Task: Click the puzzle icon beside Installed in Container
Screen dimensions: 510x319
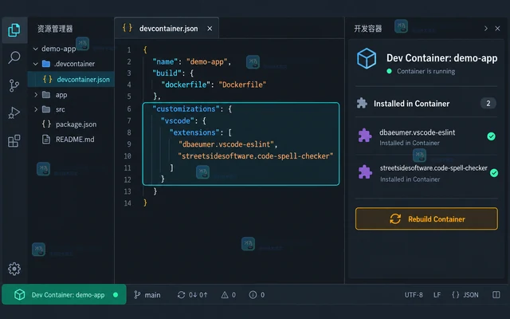Action: tap(362, 103)
